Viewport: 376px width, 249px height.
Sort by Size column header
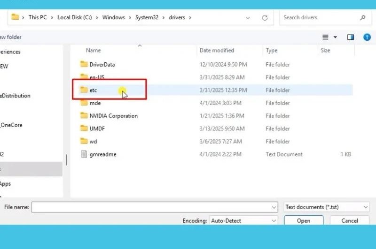click(325, 50)
